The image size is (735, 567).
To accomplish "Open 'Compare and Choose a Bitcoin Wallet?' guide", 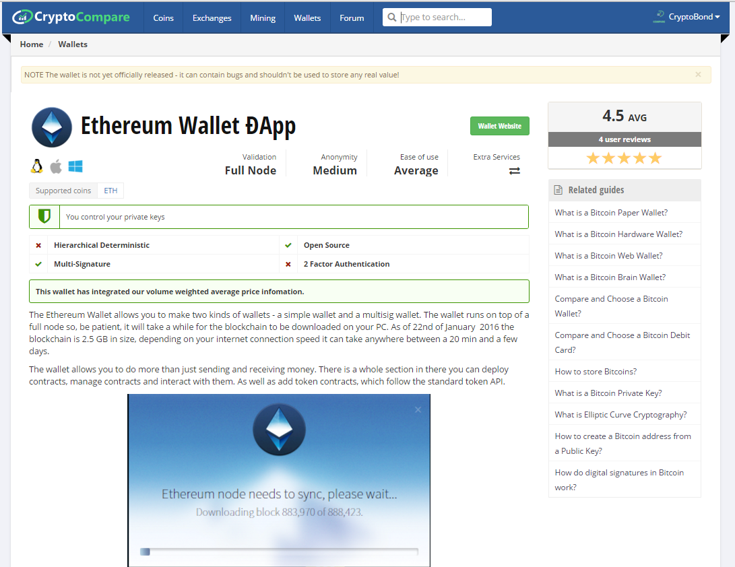I will coord(611,306).
